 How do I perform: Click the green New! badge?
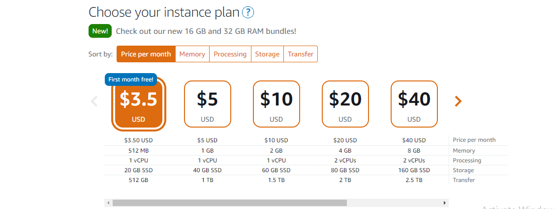pyautogui.click(x=100, y=31)
